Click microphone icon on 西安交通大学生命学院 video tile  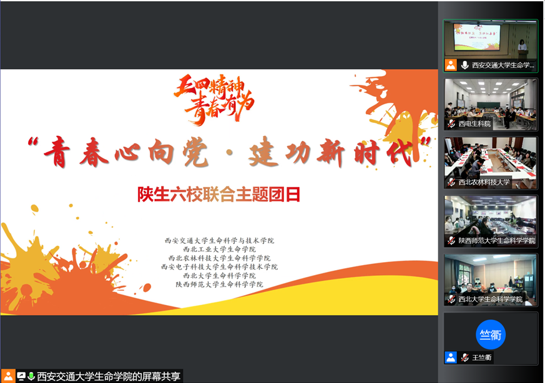point(464,65)
